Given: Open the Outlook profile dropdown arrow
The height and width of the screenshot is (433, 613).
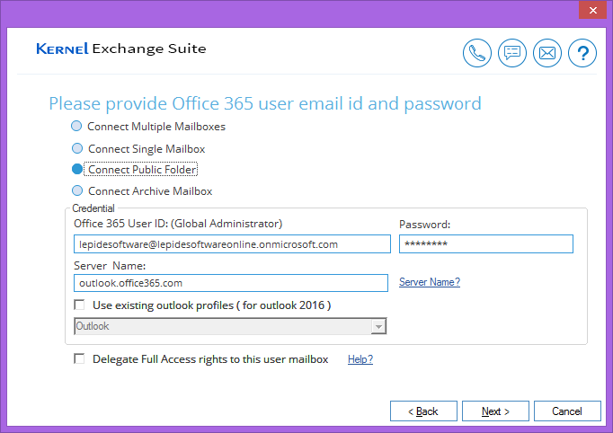Looking at the screenshot, I should coord(378,326).
